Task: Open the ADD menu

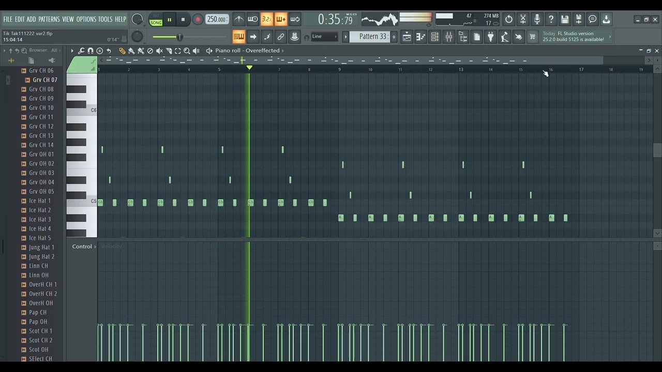Action: 31,19
